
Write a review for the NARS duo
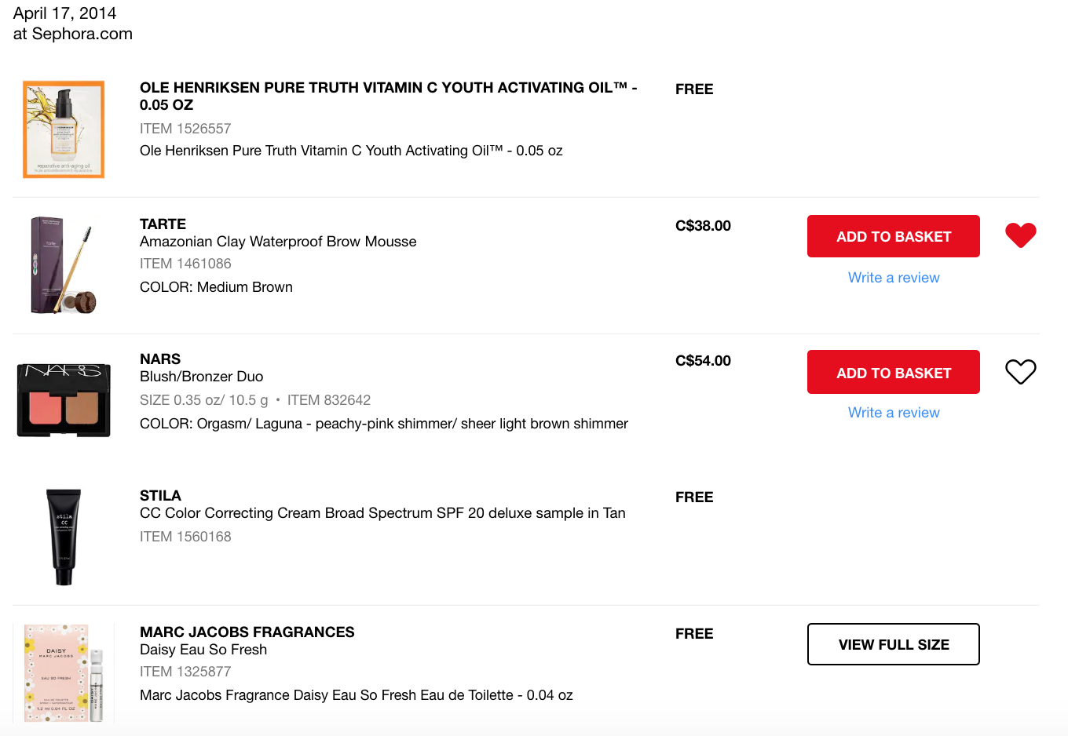(x=893, y=412)
